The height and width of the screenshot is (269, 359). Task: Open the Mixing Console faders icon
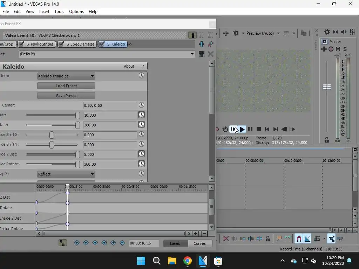tap(352, 32)
